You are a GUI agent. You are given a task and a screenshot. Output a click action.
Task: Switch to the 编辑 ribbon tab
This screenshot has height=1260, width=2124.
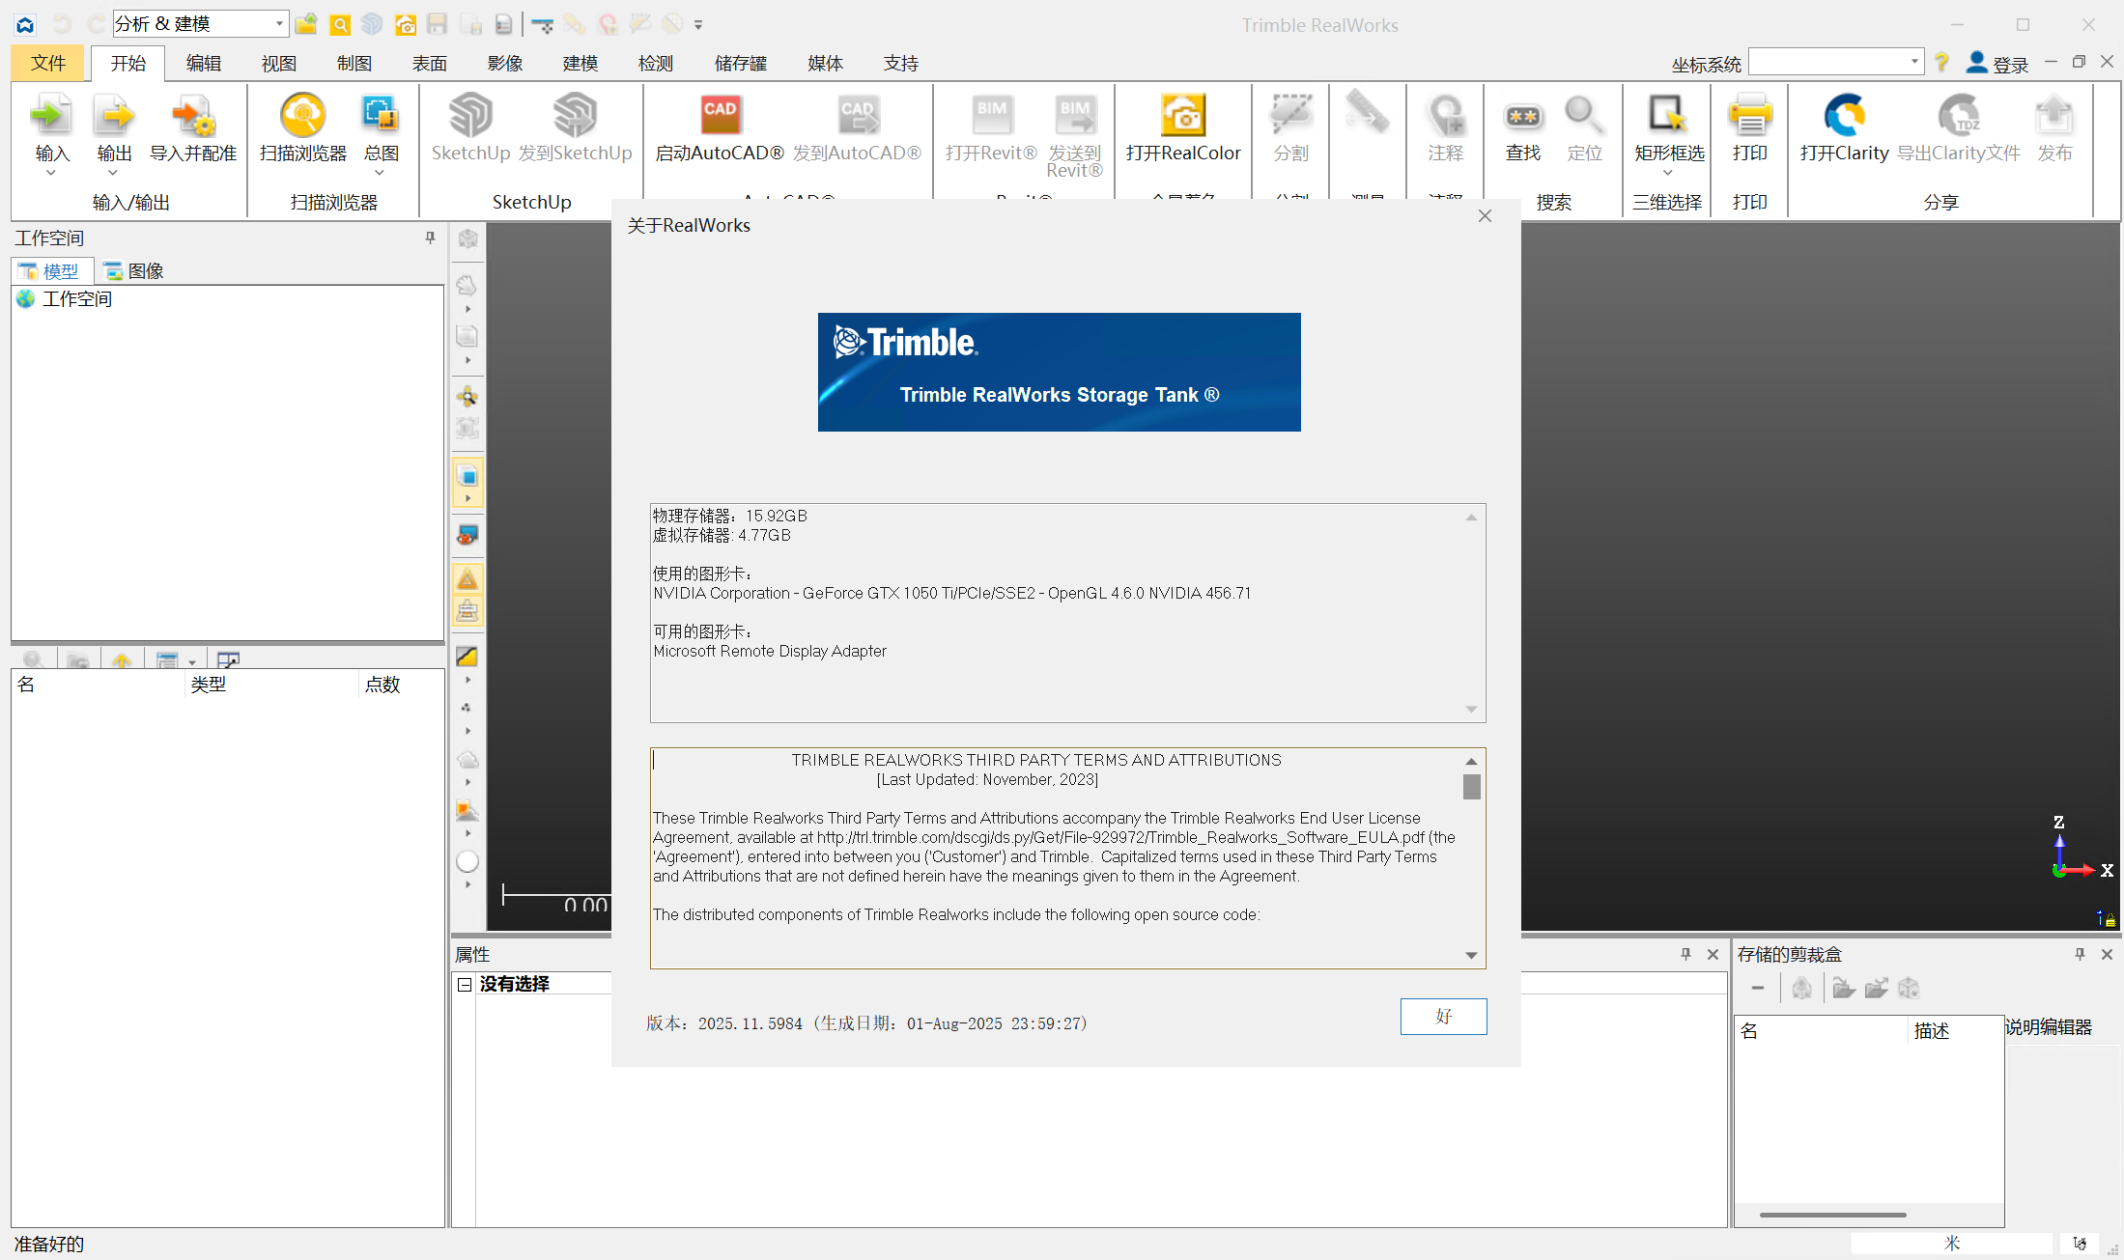204,63
